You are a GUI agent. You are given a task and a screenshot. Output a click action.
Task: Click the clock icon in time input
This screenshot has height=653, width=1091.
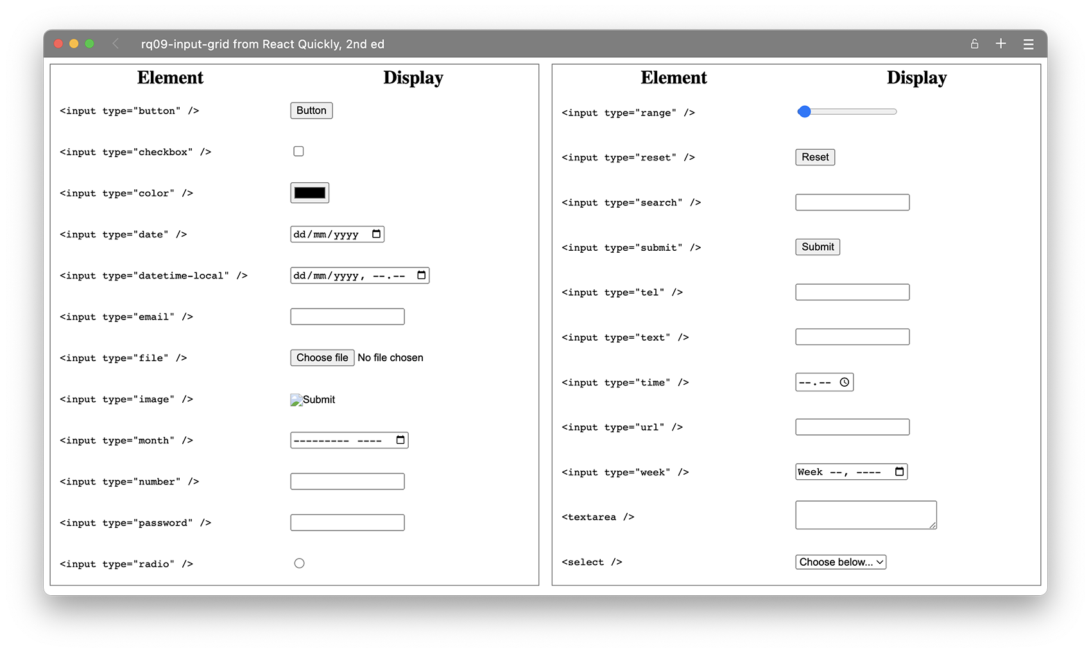845,382
